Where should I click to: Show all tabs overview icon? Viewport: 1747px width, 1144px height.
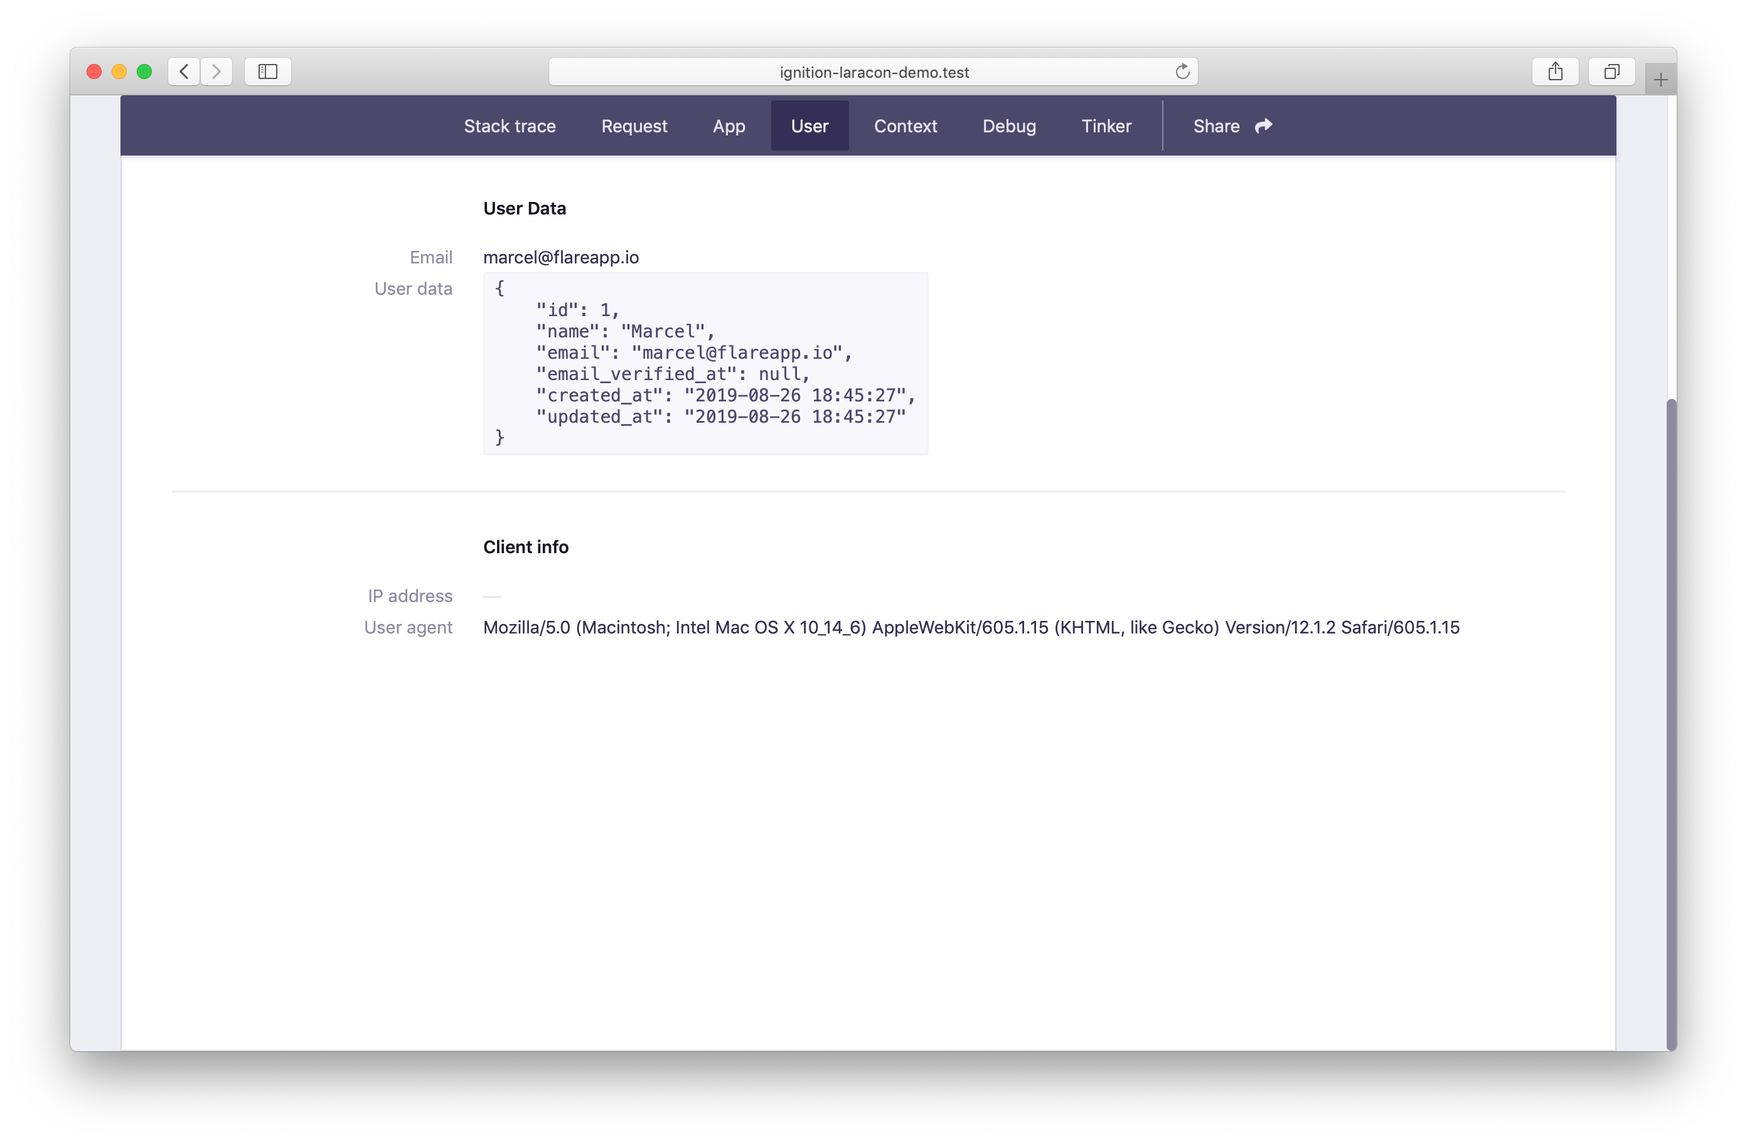1611,71
